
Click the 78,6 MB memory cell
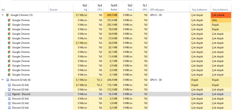[111, 29]
